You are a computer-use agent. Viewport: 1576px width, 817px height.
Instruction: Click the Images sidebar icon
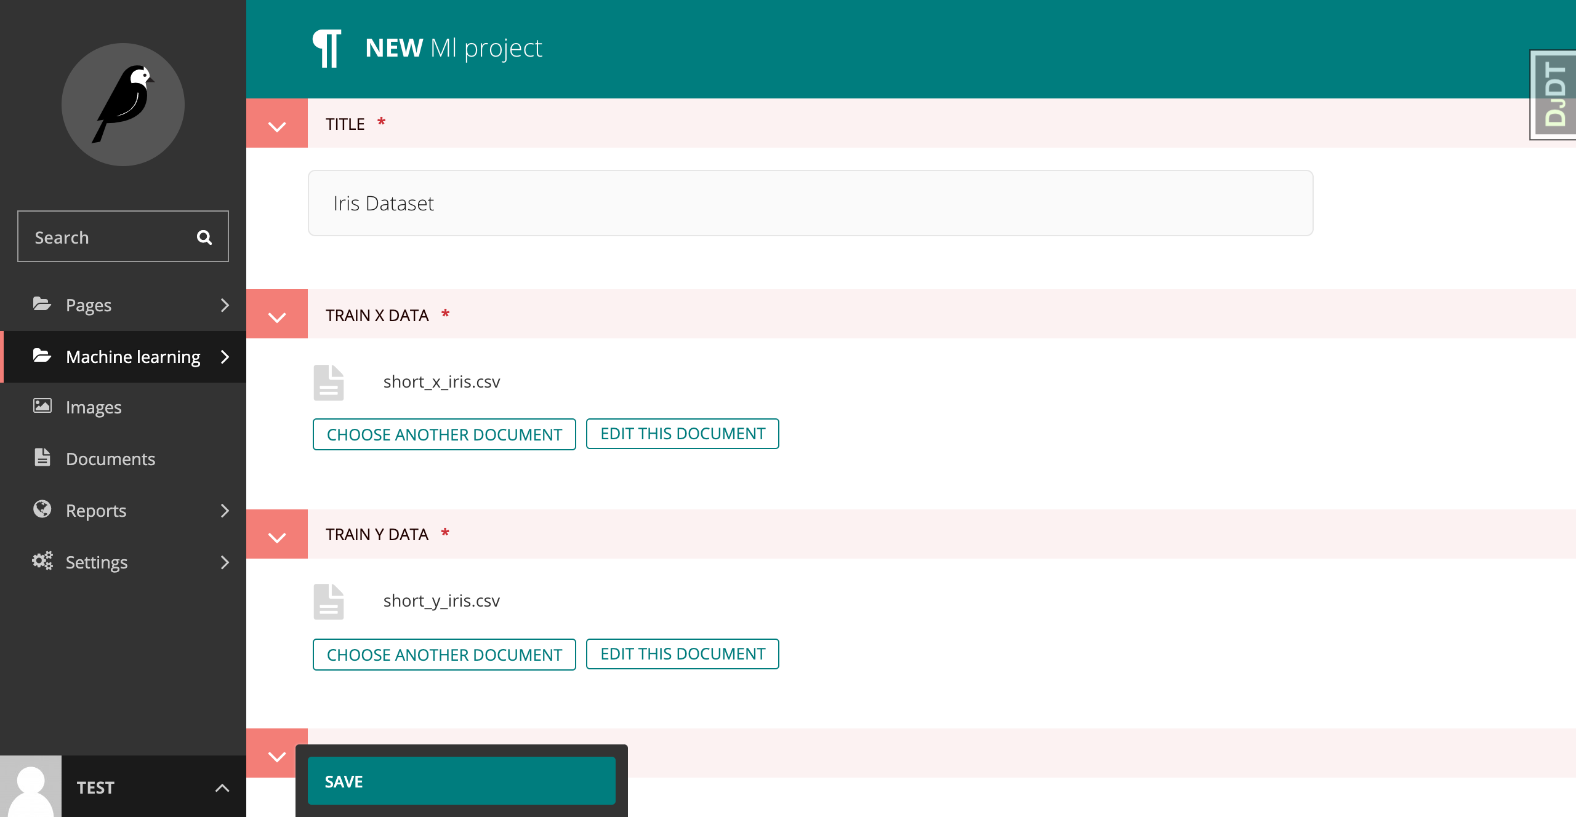click(42, 406)
